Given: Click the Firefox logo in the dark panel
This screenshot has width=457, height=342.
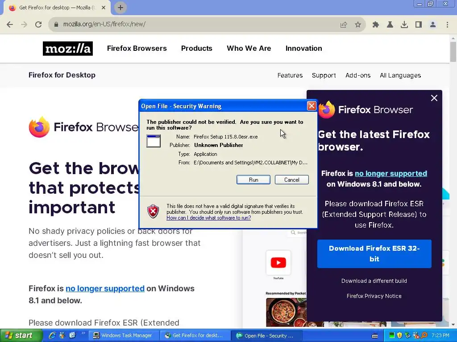Looking at the screenshot, I should click(327, 110).
